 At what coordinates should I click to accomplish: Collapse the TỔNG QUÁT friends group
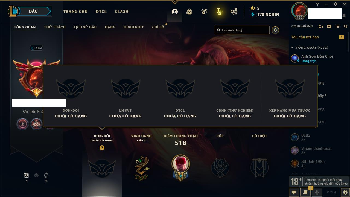coord(292,48)
